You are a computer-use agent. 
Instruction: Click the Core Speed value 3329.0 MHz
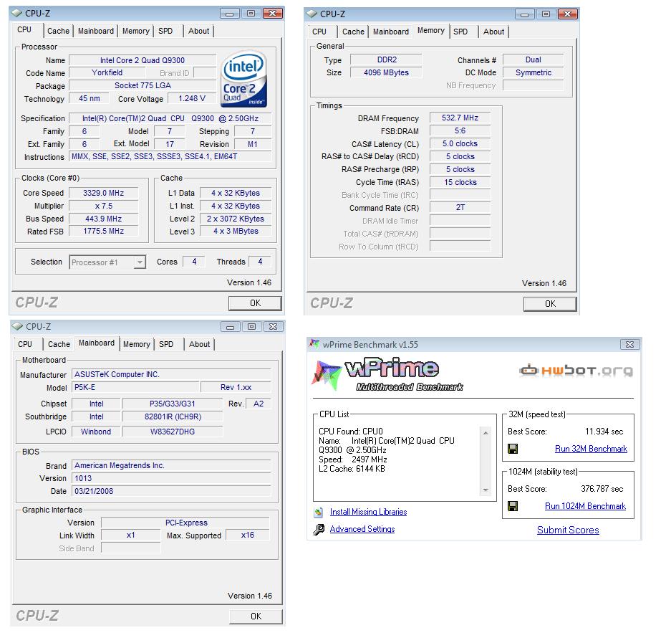104,194
